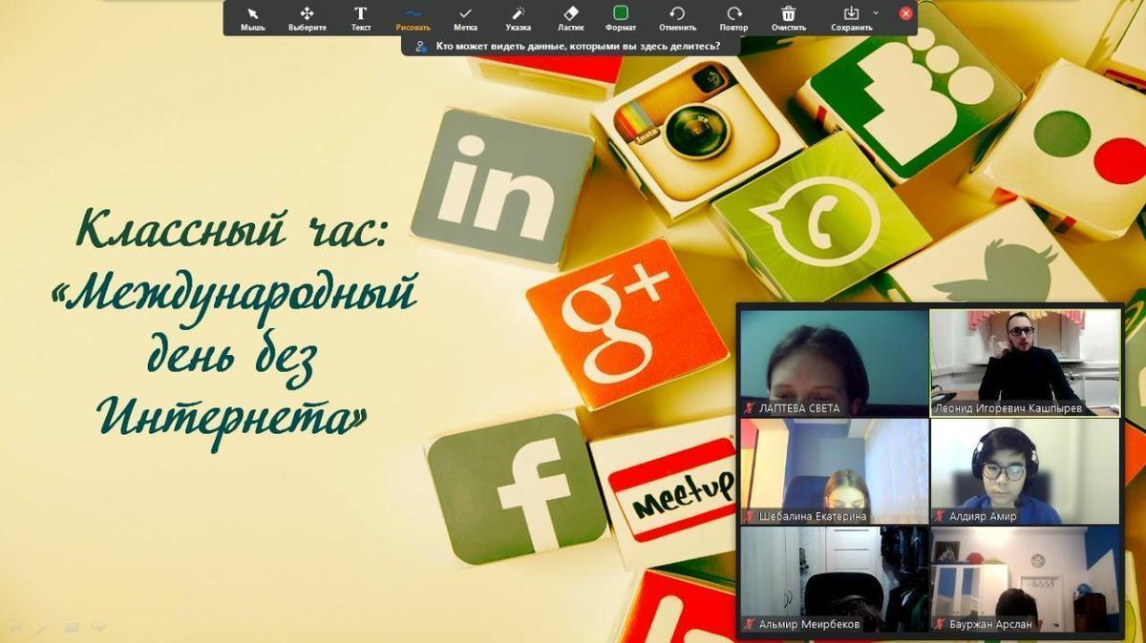Close the annotation toolbar with red X
The width and height of the screenshot is (1146, 643).
pyautogui.click(x=905, y=13)
